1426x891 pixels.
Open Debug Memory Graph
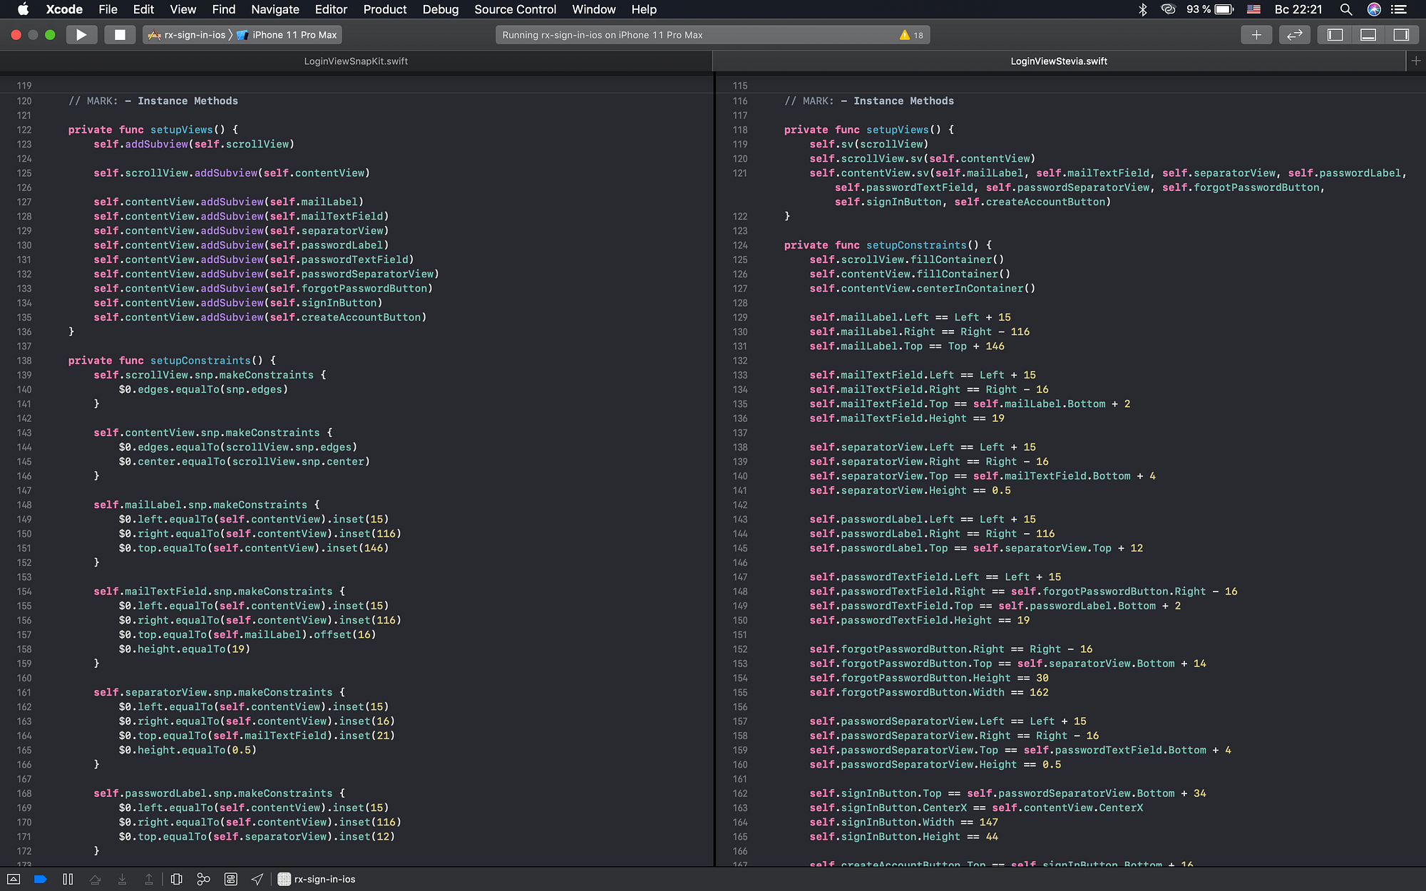203,879
